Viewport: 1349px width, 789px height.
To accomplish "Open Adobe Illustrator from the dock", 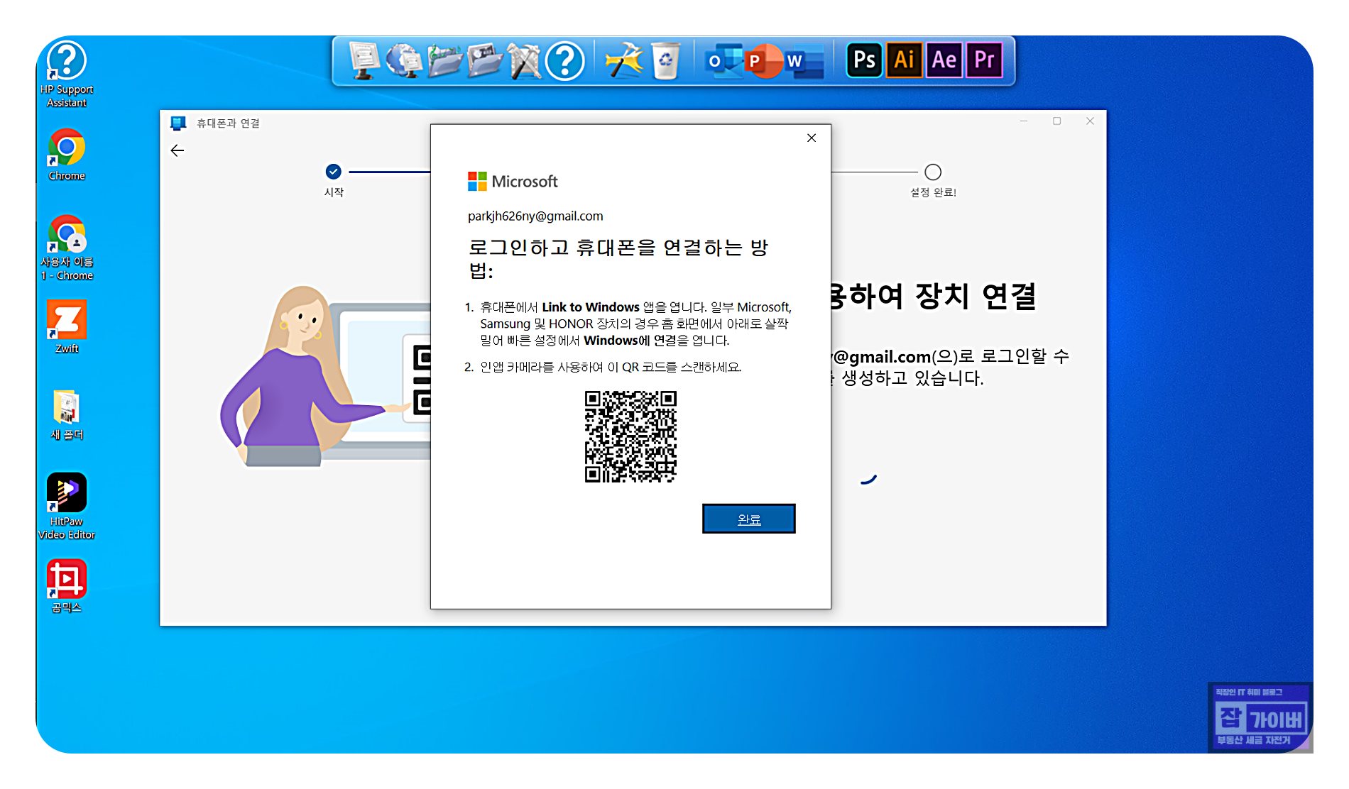I will point(903,61).
